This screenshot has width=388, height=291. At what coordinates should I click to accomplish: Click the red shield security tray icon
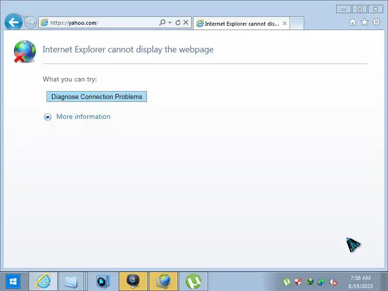click(298, 282)
